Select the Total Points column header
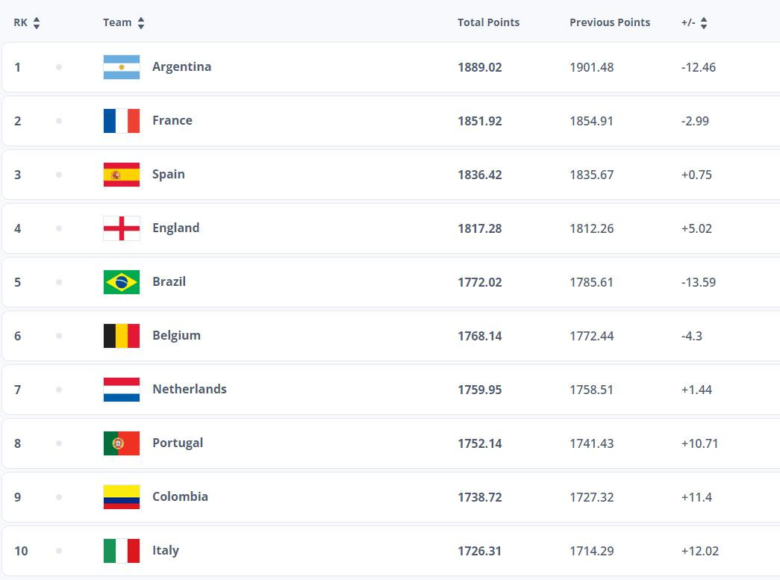This screenshot has height=580, width=780. 488,22
